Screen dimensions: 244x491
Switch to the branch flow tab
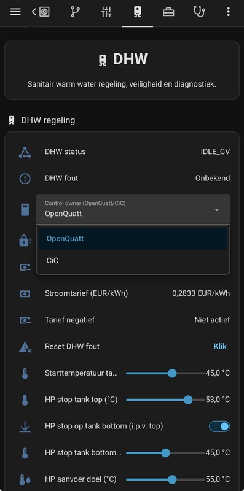point(75,12)
